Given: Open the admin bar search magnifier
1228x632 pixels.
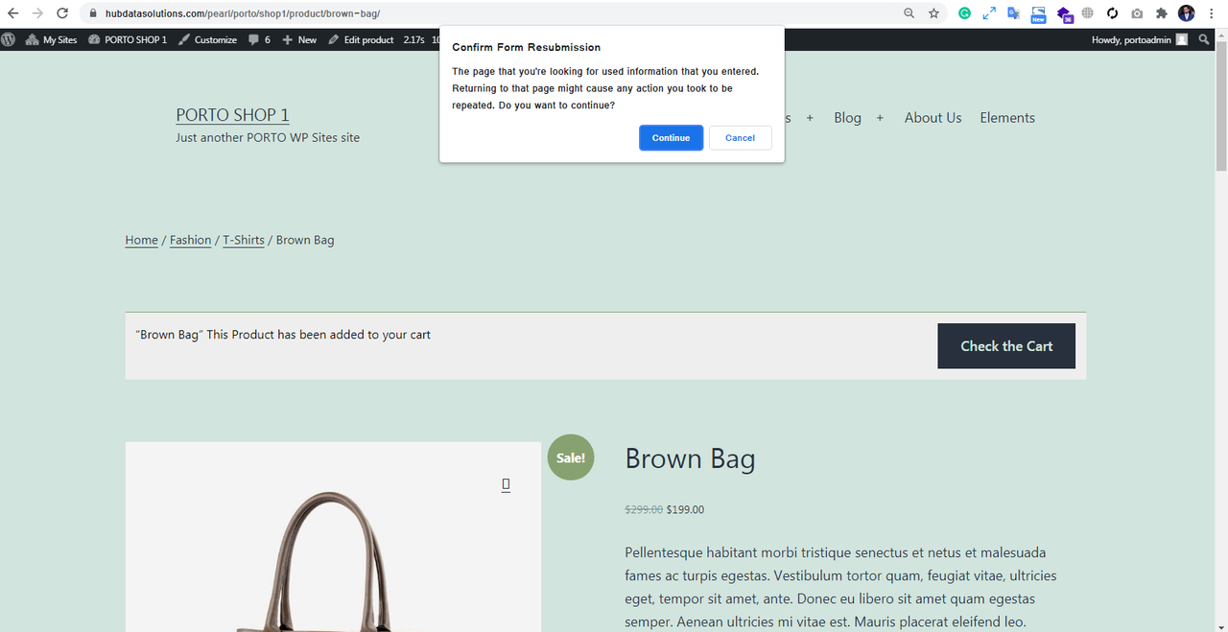Looking at the screenshot, I should 1204,39.
